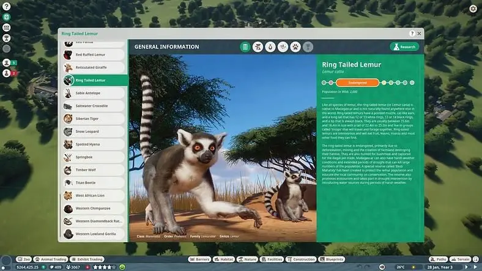Select Western Chimpanzee in the list

click(94, 209)
